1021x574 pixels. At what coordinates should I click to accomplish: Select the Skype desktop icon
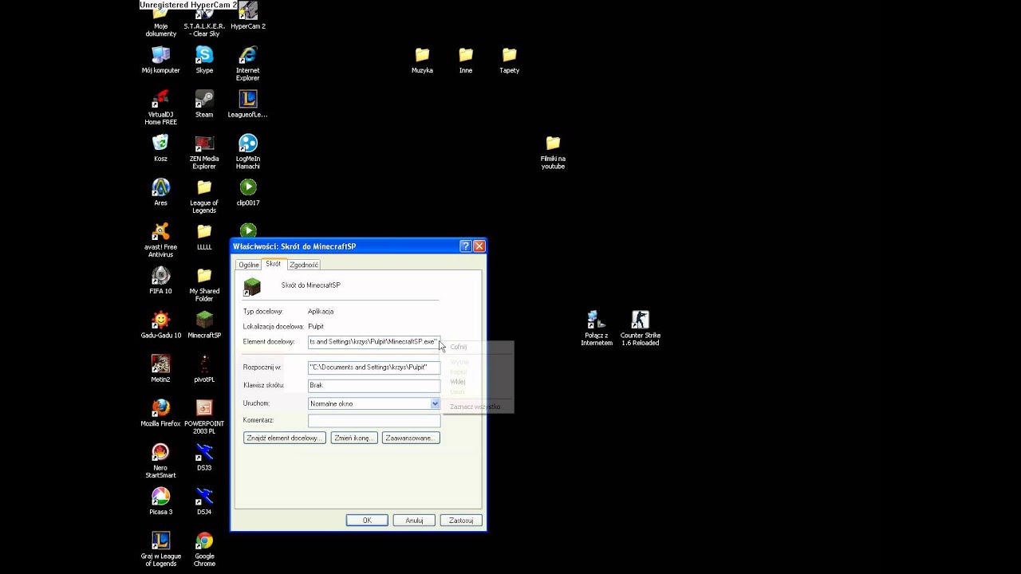click(204, 60)
